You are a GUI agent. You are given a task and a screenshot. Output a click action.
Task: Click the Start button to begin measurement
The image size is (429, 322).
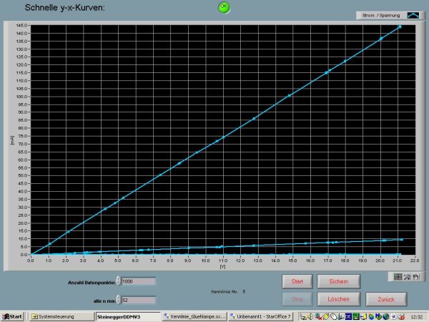[297, 281]
